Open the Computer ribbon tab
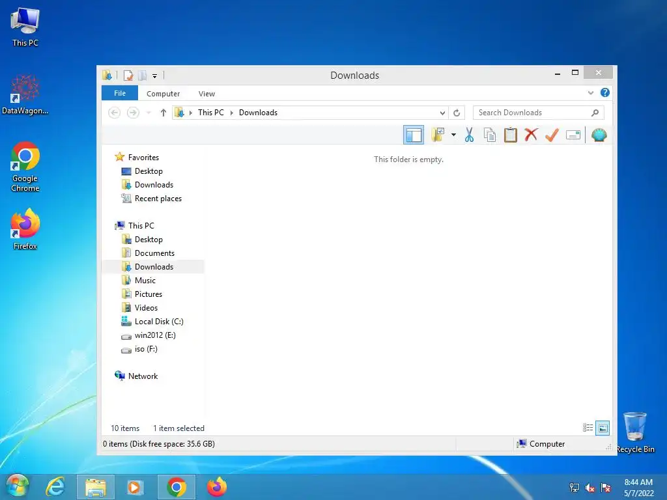667x500 pixels. pyautogui.click(x=163, y=94)
